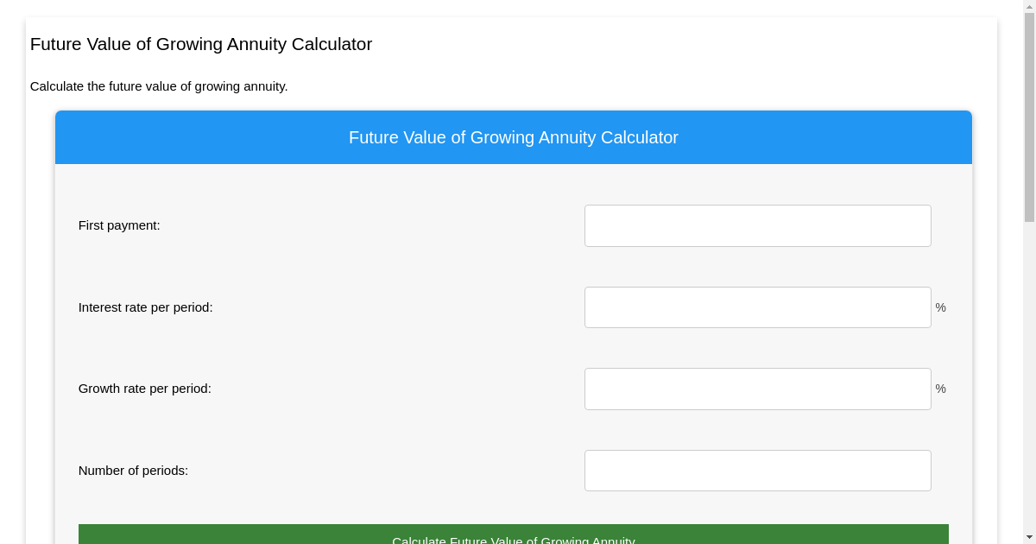Click the percent sign beside growth rate field
1036x544 pixels.
(x=940, y=389)
